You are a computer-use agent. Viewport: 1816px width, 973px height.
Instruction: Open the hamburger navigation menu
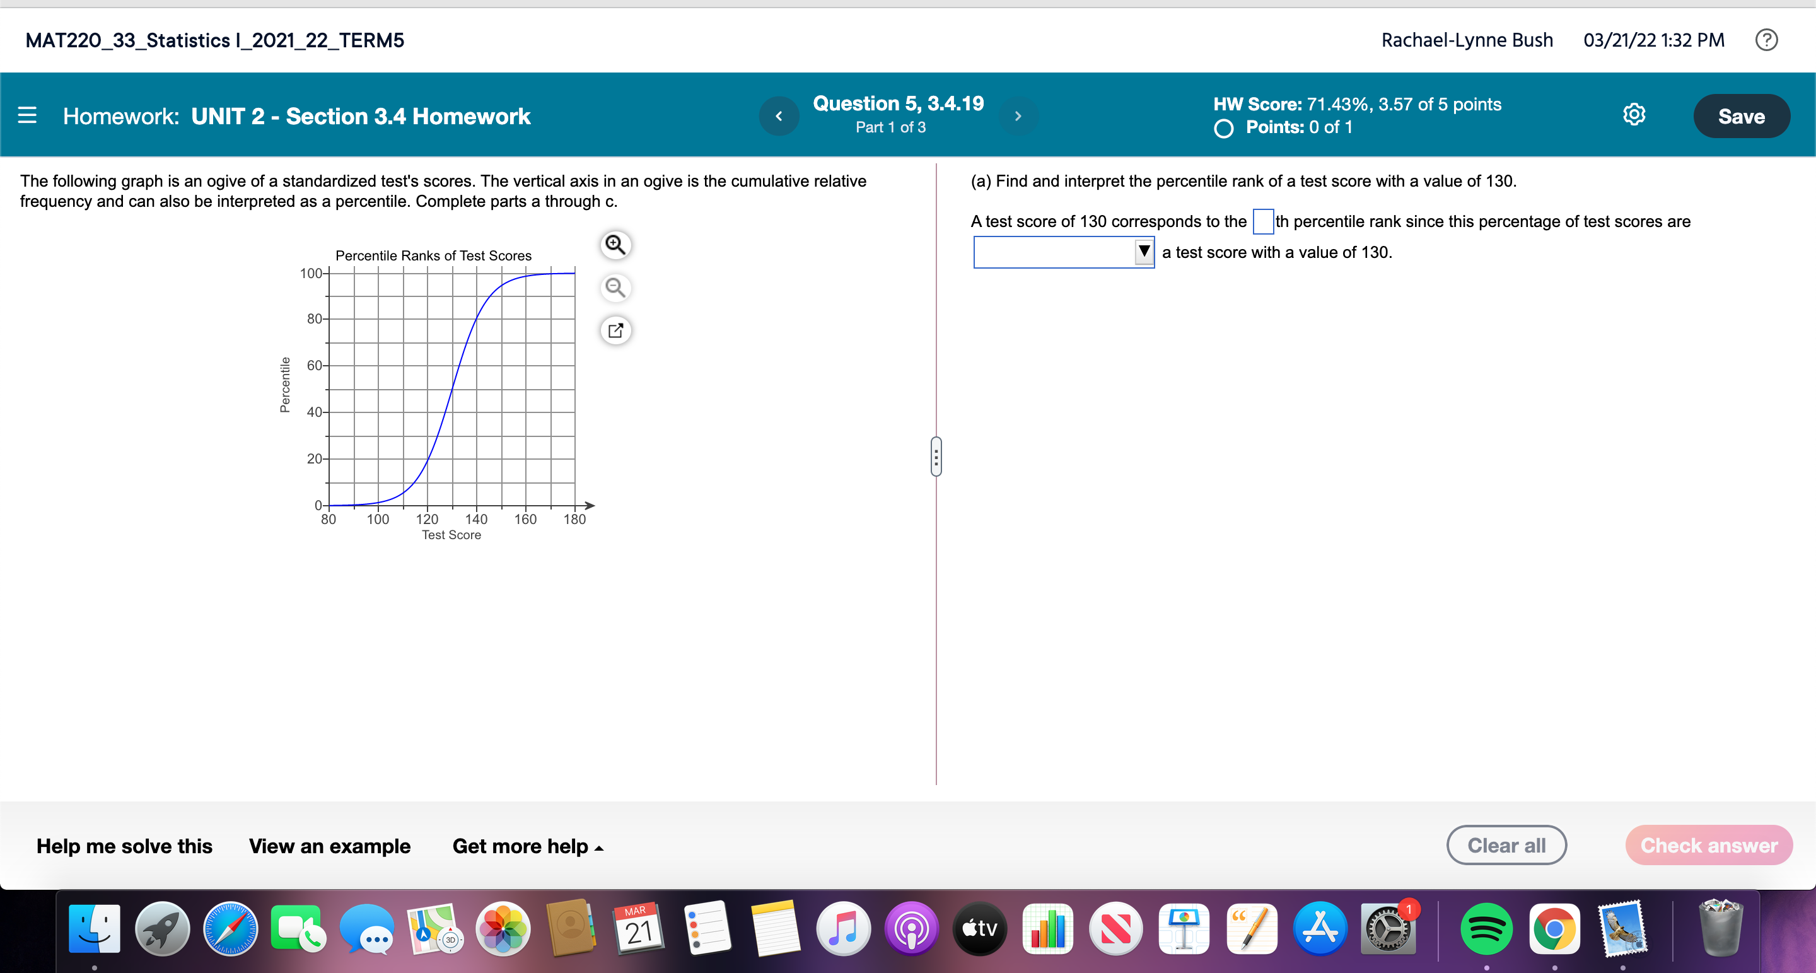[x=26, y=115]
